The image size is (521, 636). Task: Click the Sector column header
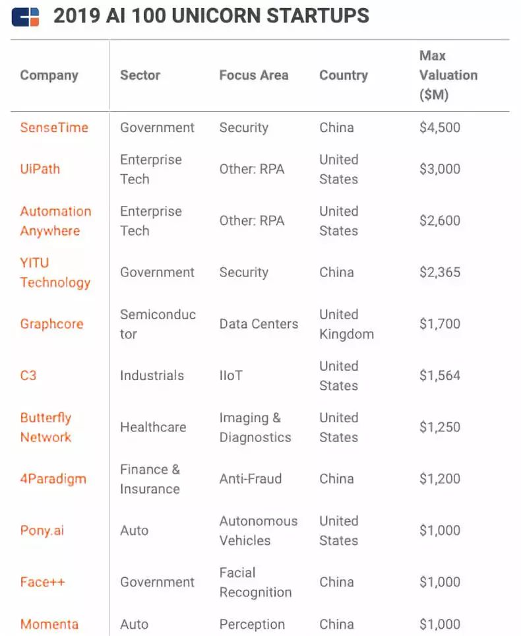pos(140,75)
